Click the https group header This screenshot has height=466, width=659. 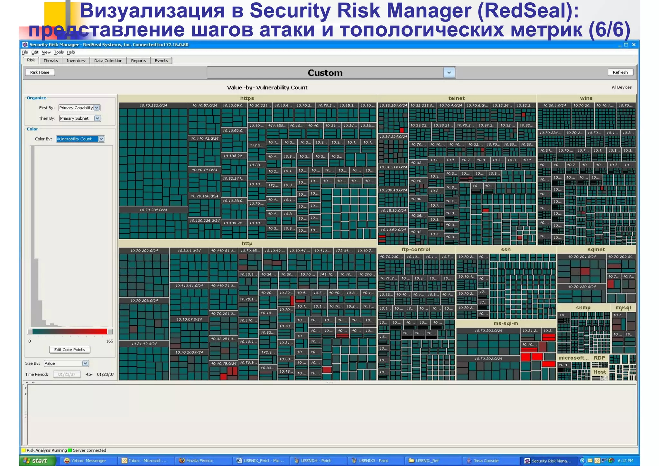[247, 98]
